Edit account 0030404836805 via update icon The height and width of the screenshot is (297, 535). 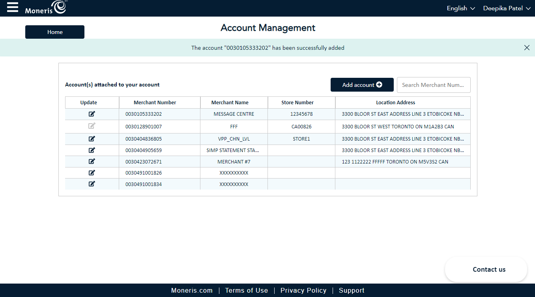click(92, 139)
